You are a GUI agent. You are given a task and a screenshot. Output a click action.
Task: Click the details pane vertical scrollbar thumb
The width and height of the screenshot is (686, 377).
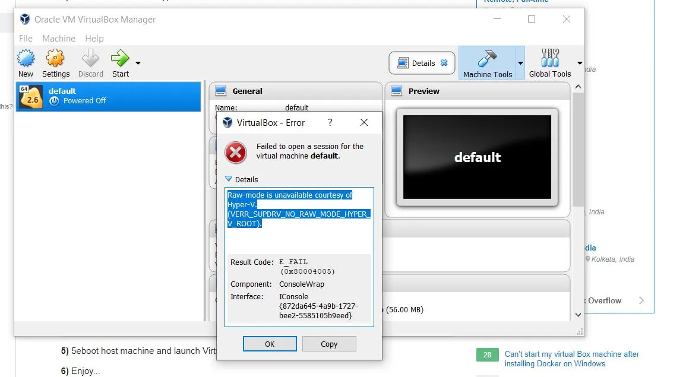pyautogui.click(x=578, y=149)
